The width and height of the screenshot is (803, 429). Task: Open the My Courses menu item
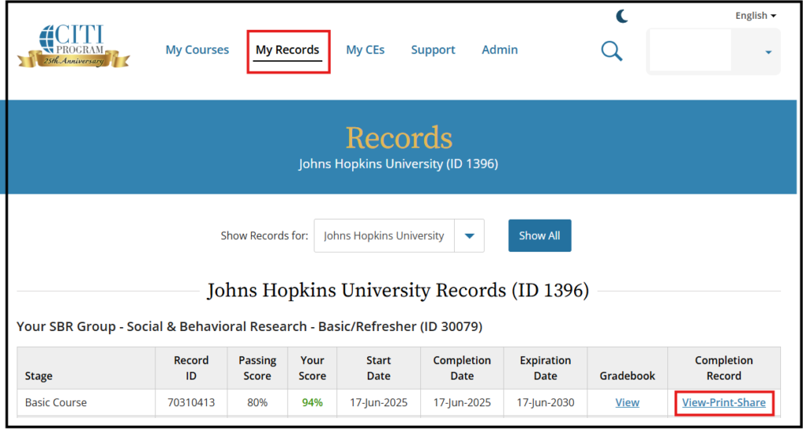coord(197,49)
